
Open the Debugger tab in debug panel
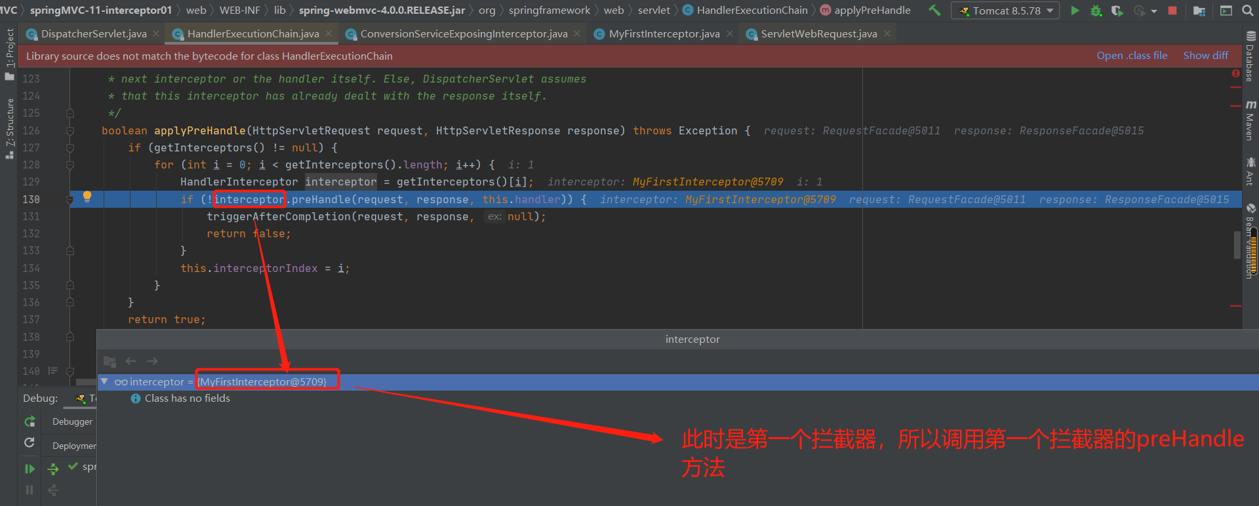click(72, 422)
